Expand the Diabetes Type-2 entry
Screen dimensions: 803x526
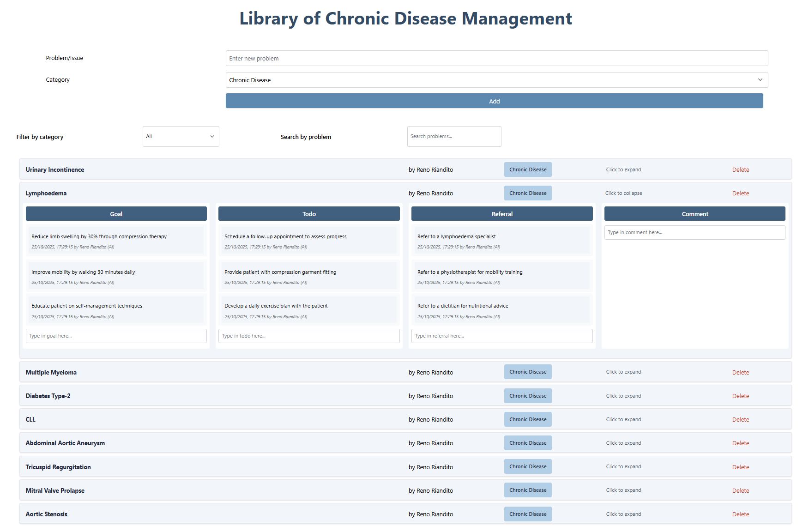[623, 396]
